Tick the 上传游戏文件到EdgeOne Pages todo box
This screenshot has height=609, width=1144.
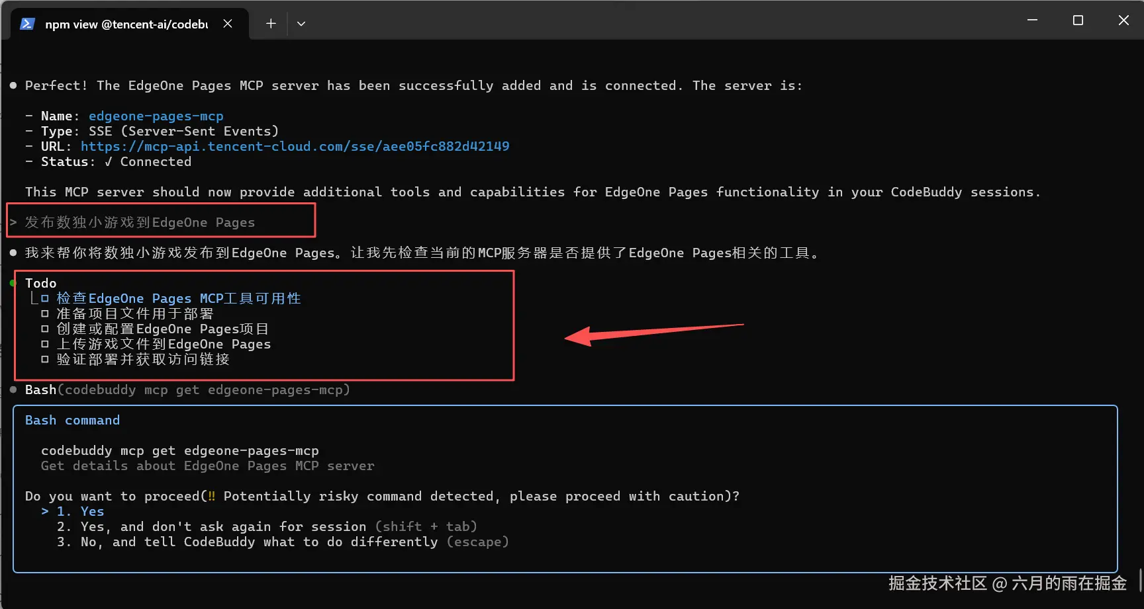[x=45, y=344]
